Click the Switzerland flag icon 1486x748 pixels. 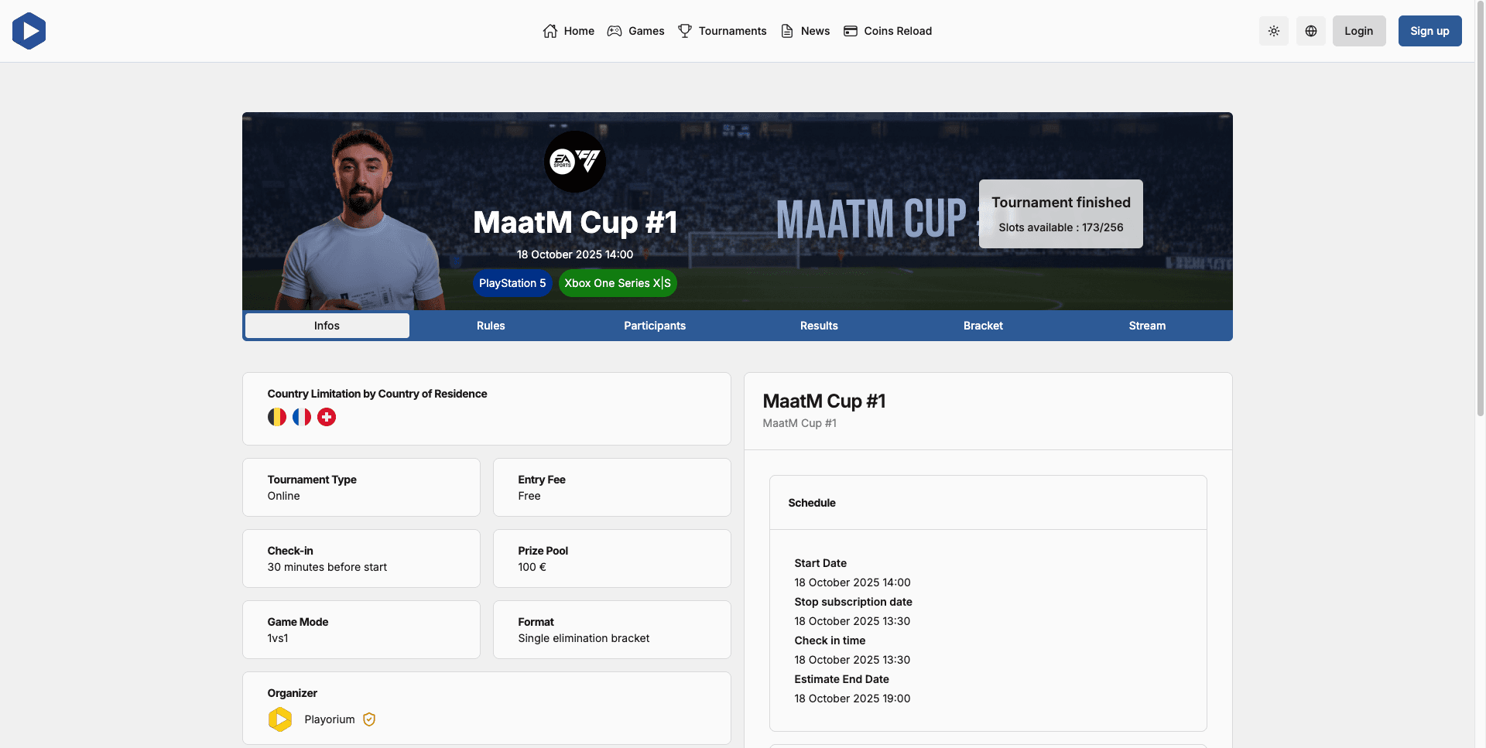(x=327, y=417)
